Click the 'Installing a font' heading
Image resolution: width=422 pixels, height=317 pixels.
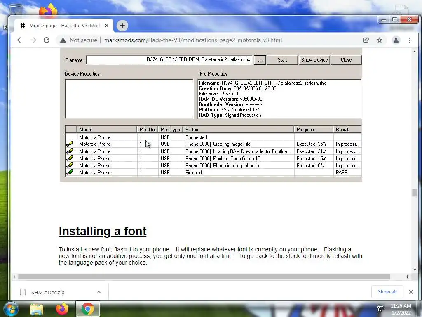click(103, 231)
